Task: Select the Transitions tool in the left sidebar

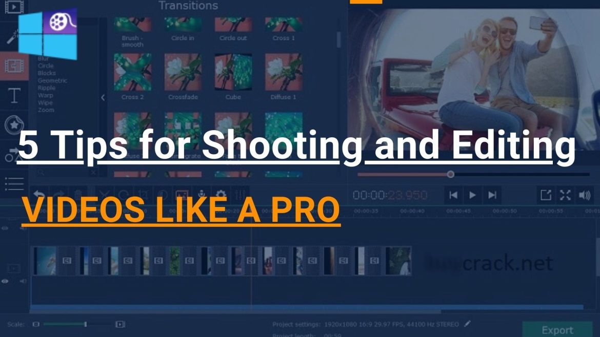Action: [x=10, y=65]
